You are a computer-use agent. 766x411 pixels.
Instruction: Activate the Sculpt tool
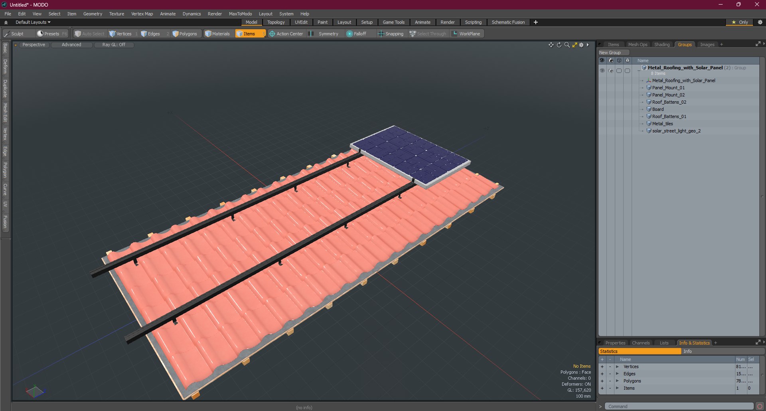[x=14, y=34]
